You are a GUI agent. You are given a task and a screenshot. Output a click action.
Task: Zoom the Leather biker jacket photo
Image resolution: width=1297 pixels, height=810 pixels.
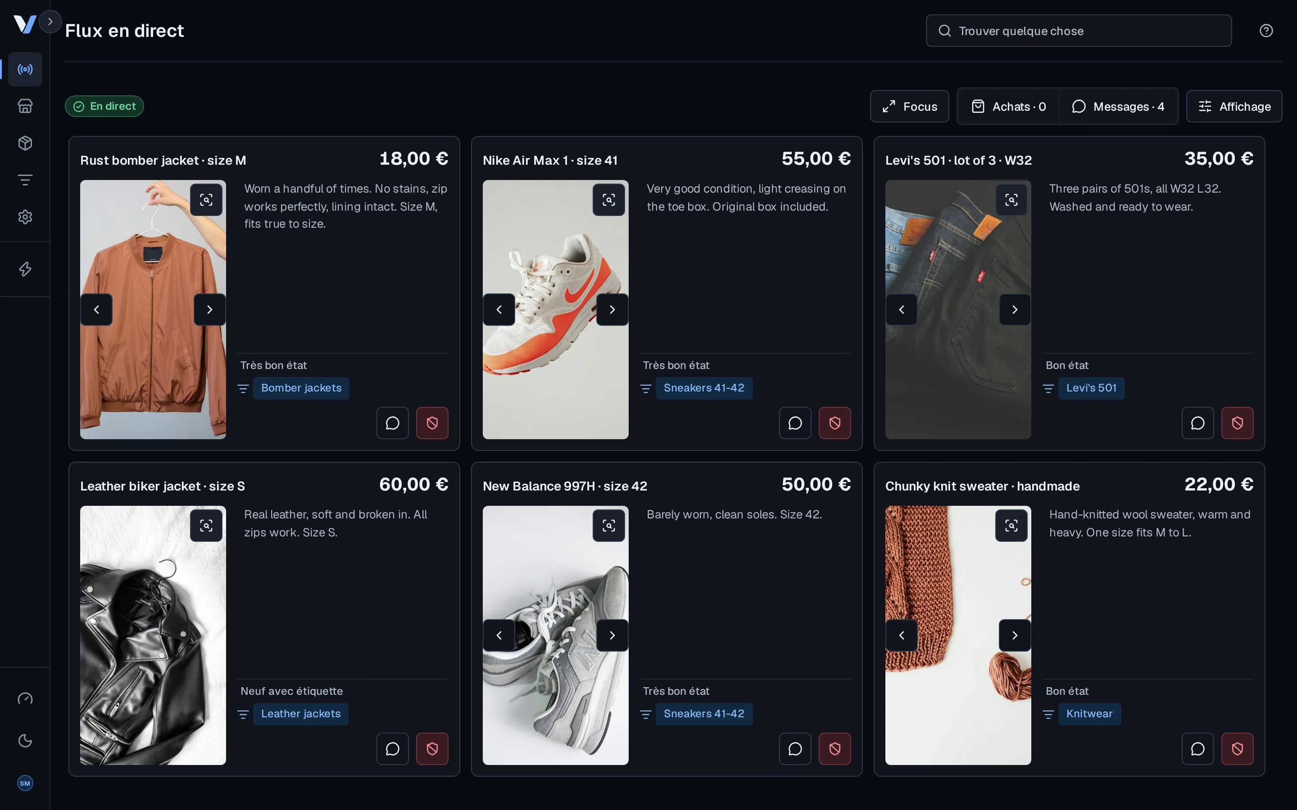[206, 526]
